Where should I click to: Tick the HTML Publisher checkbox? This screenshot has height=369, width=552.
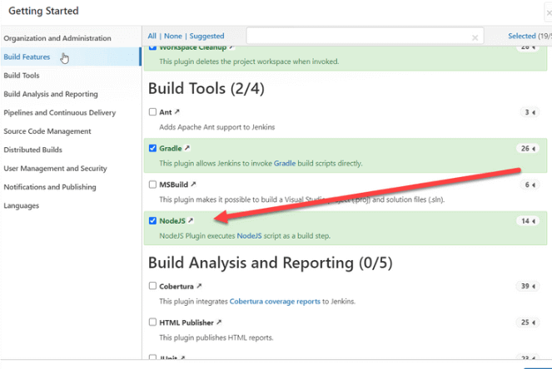coord(152,322)
